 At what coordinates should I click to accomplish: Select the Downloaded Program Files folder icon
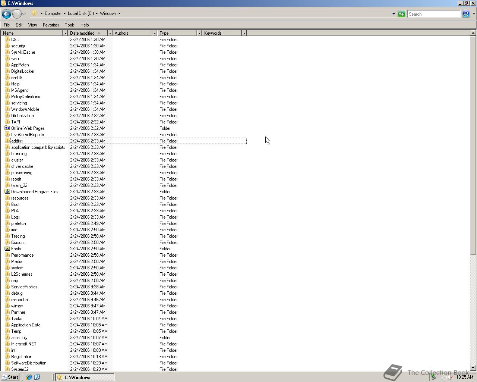pyautogui.click(x=7, y=191)
